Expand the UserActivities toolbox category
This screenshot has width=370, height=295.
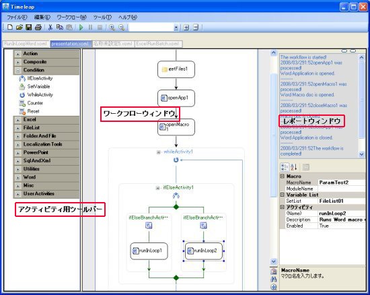(x=17, y=195)
